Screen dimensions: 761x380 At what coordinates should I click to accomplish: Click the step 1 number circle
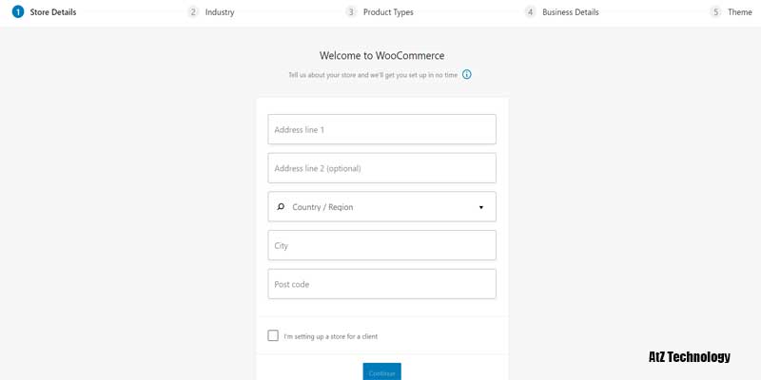[18, 12]
